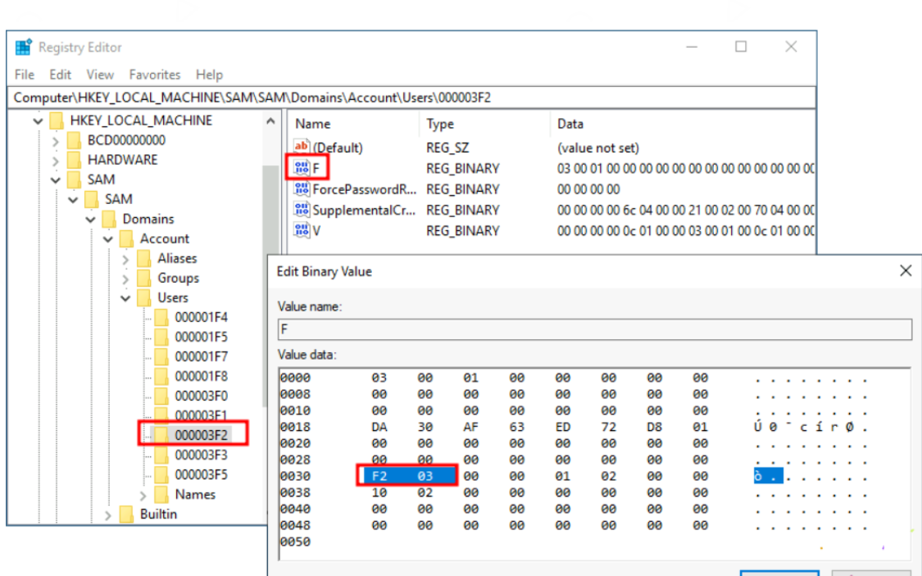Click the 000001F5 folder icon

pos(161,338)
